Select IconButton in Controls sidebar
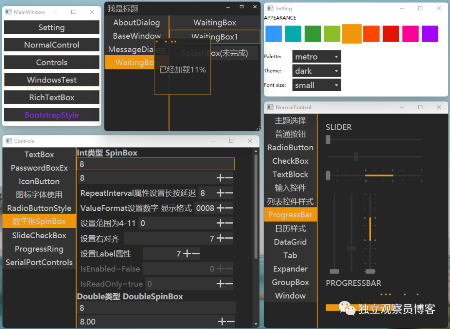The width and height of the screenshot is (450, 329). click(x=39, y=181)
